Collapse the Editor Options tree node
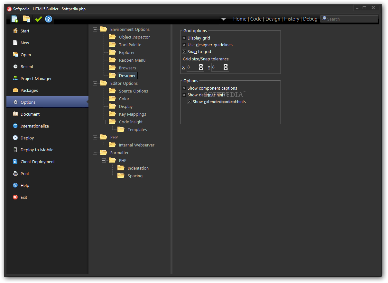Image resolution: width=388 pixels, height=283 pixels. 95,83
